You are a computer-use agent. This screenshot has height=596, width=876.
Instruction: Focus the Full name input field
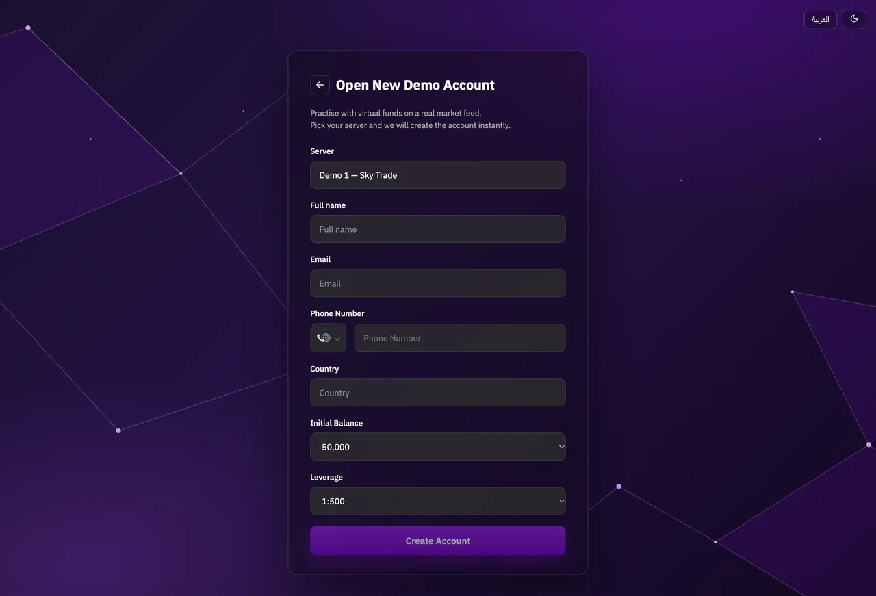click(438, 229)
